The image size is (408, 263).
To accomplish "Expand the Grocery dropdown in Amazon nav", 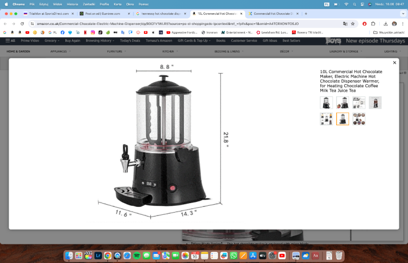I will point(52,40).
